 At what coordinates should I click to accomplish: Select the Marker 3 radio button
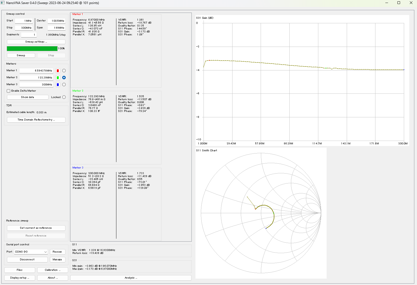tap(64, 85)
